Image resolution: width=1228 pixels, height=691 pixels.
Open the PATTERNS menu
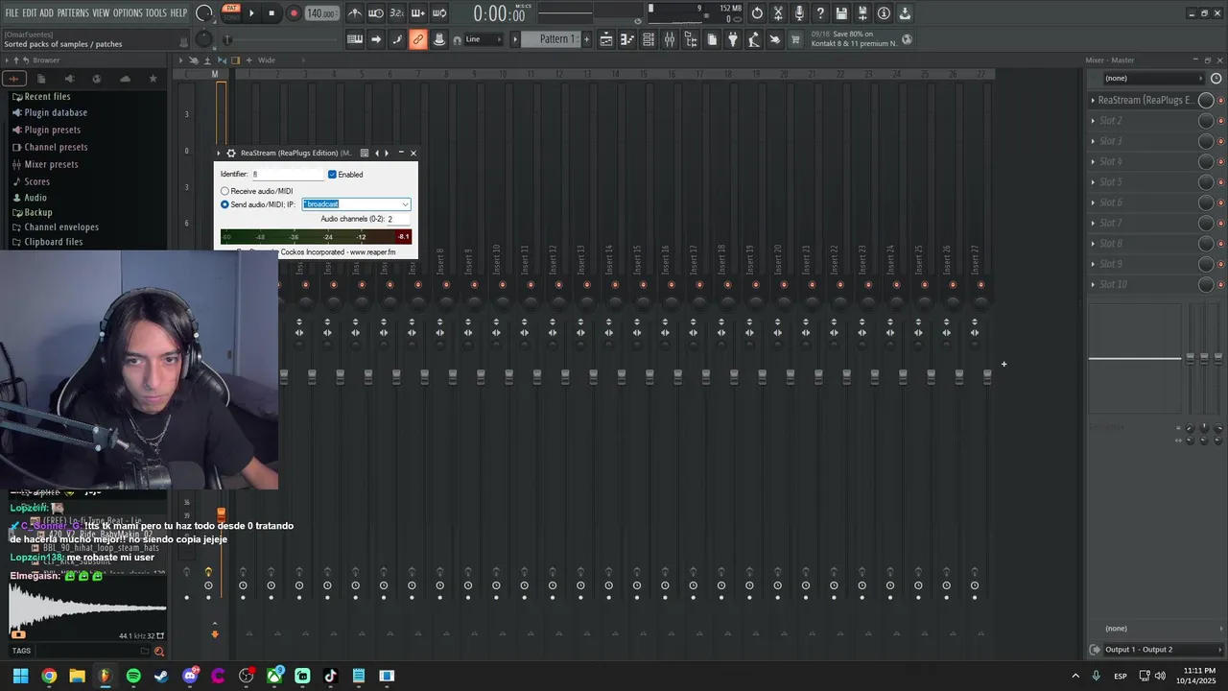coord(73,12)
